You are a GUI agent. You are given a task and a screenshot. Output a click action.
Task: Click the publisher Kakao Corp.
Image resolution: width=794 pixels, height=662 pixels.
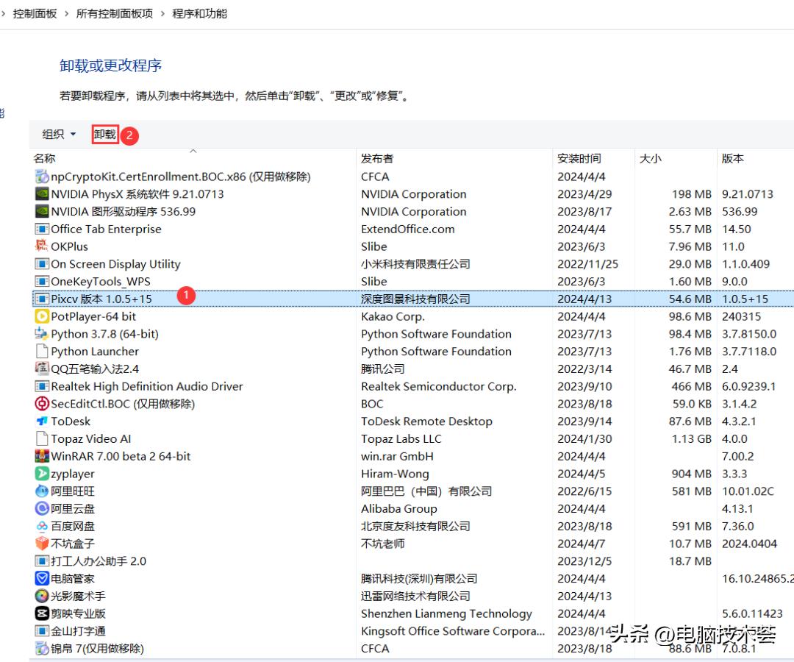[393, 316]
